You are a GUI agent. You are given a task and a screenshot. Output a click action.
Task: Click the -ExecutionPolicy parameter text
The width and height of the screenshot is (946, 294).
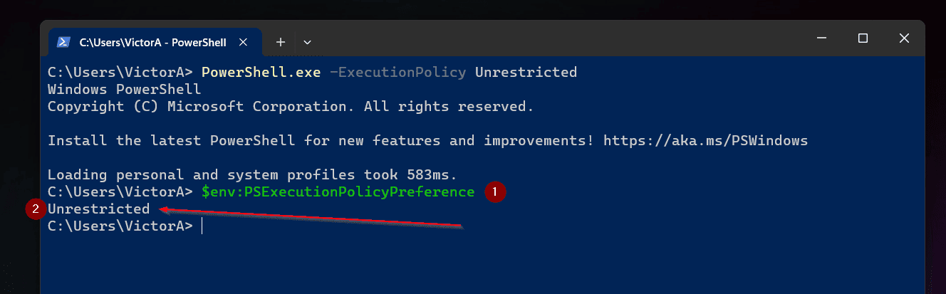[x=398, y=72]
